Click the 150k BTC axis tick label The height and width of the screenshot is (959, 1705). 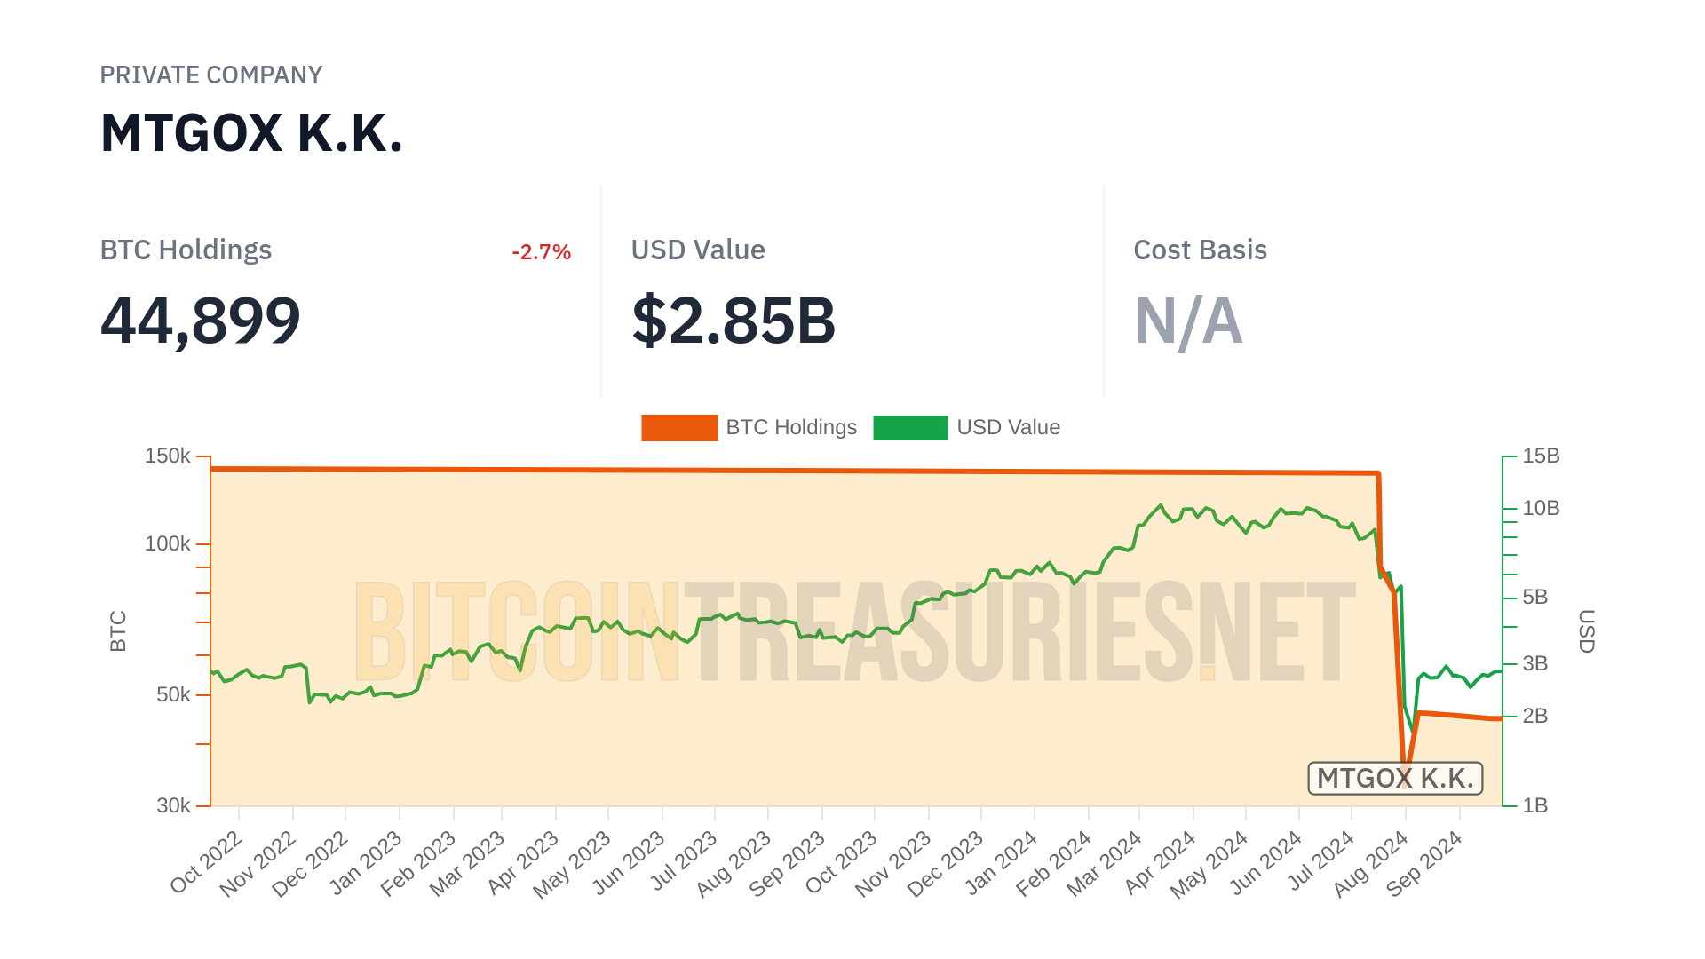click(x=168, y=456)
